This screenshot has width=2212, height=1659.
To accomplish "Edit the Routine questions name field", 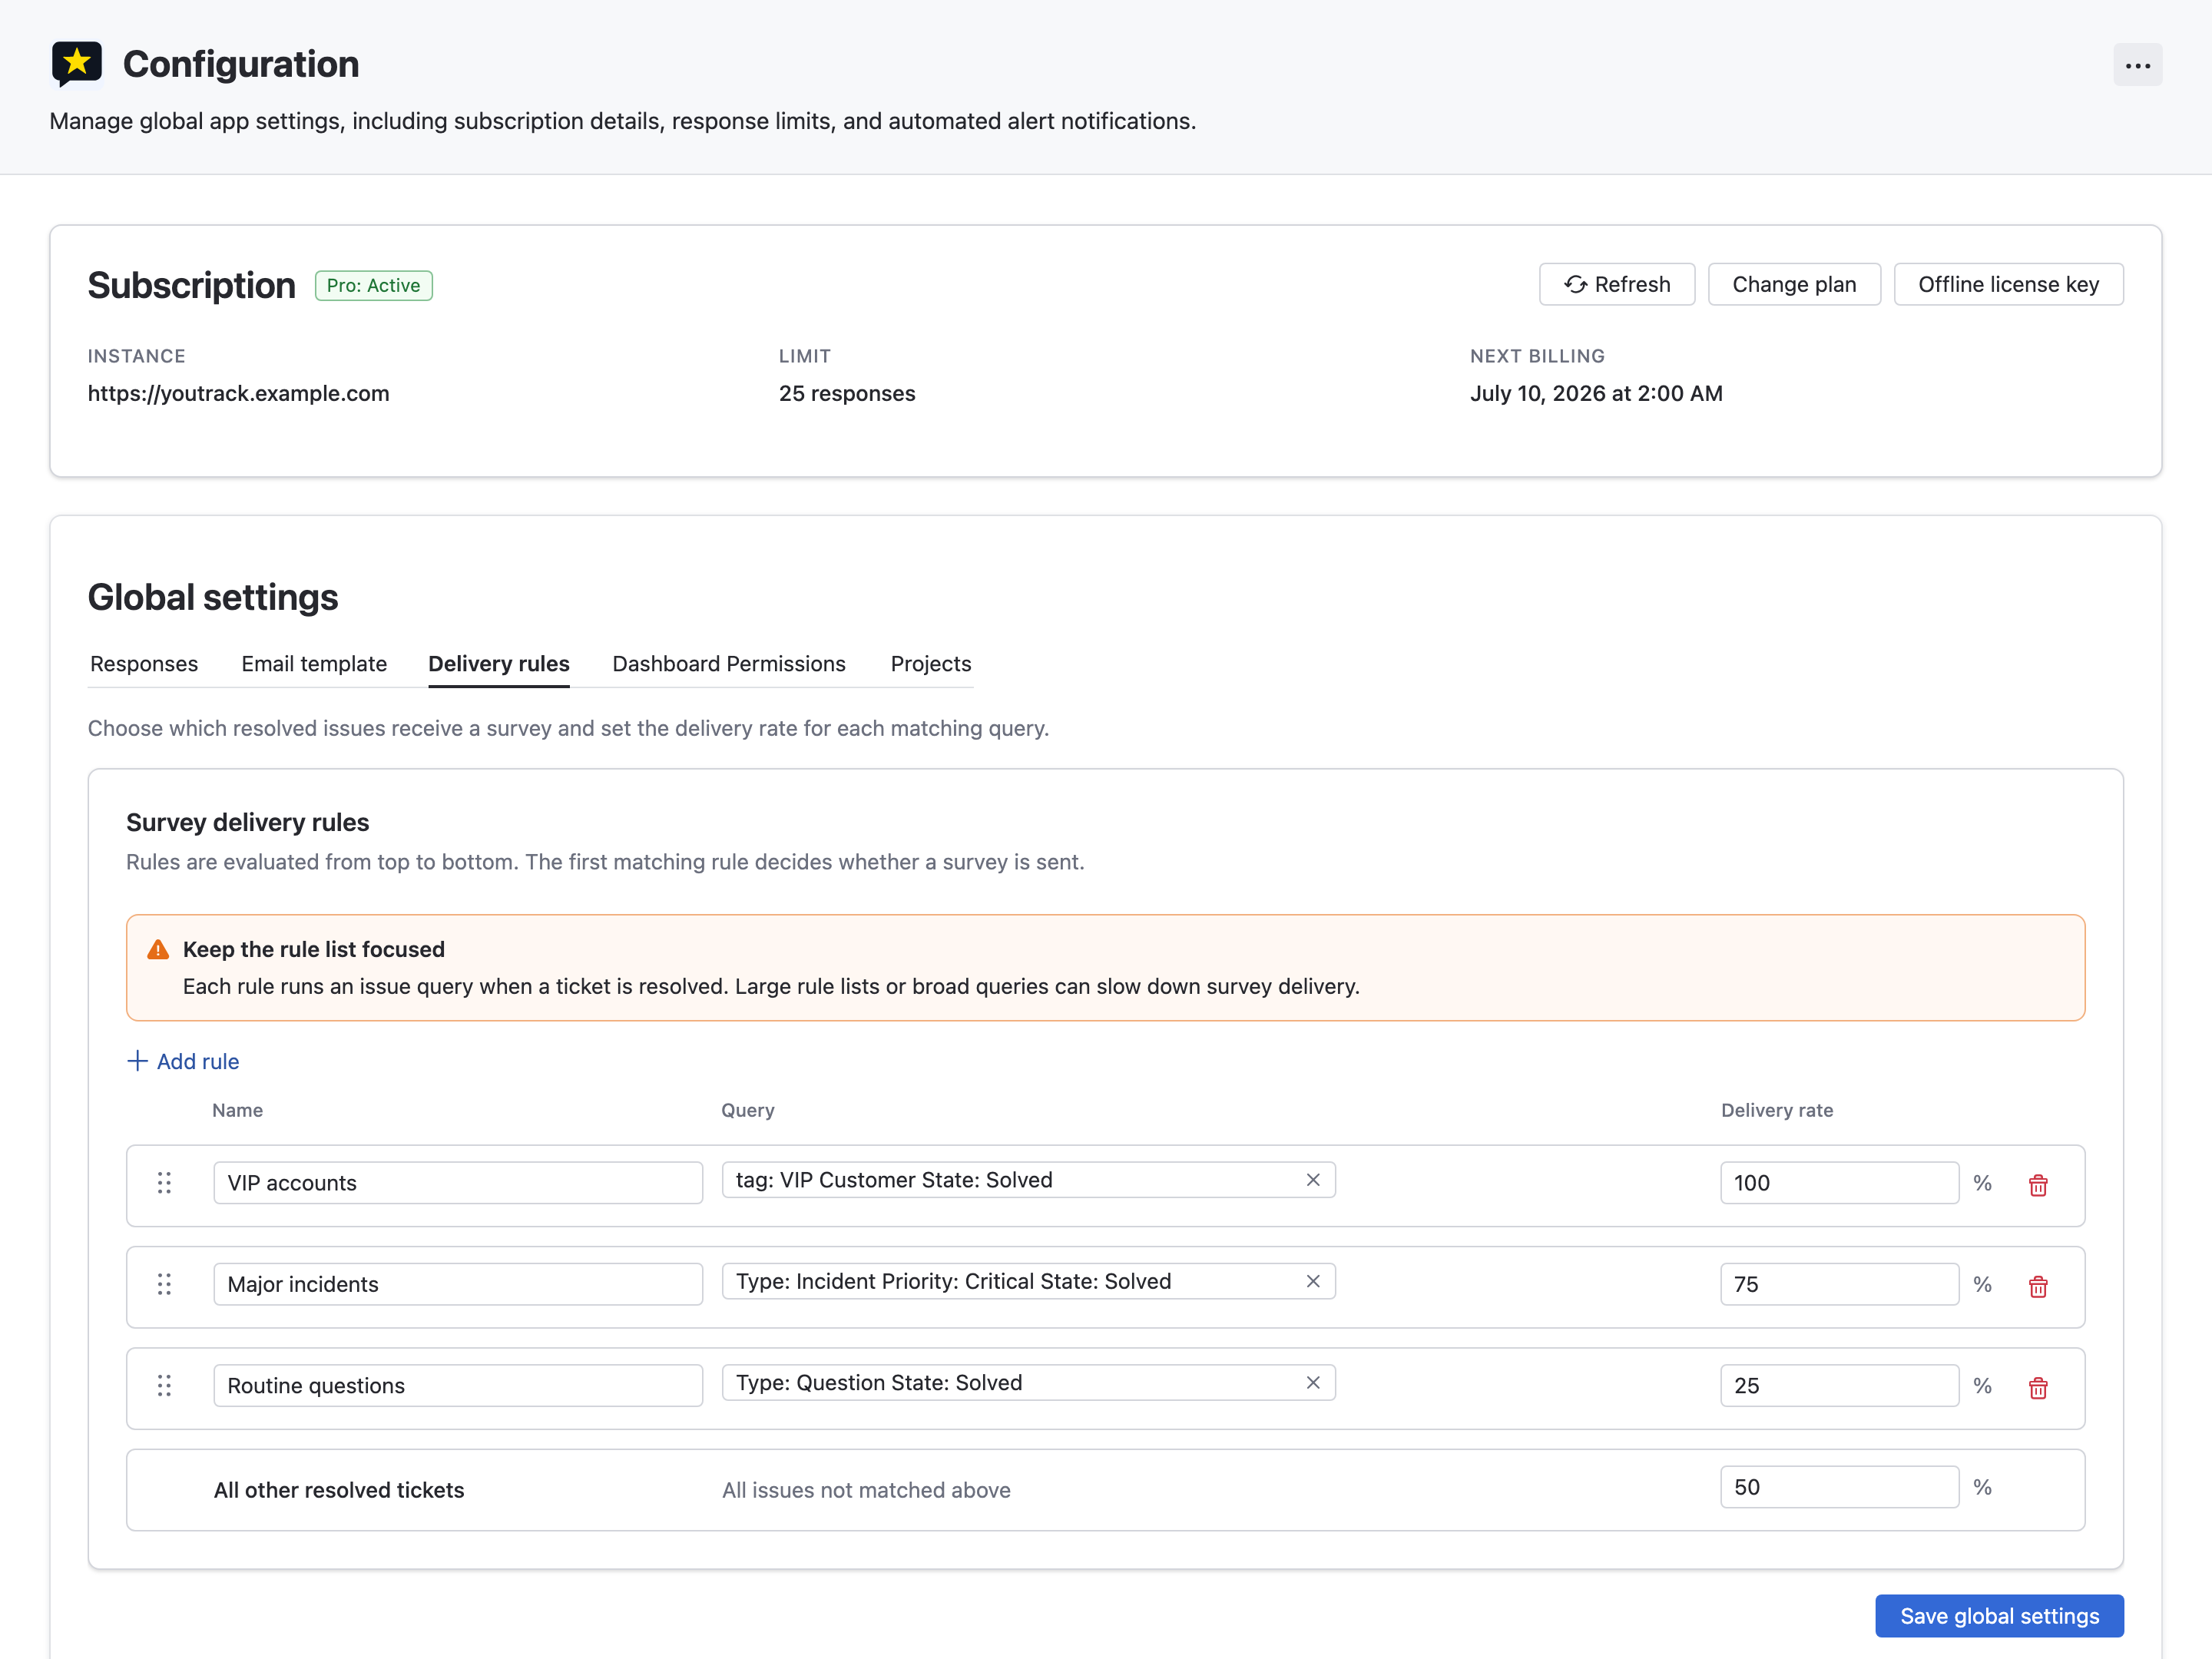I will (x=458, y=1385).
